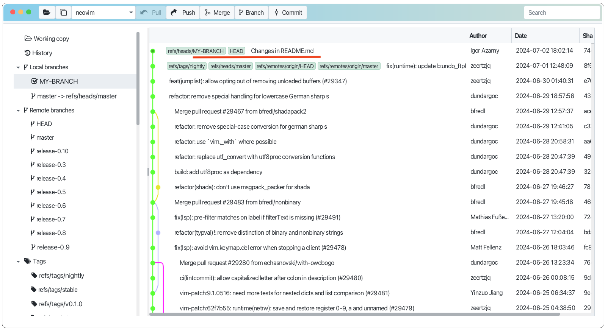Collapse the Remote branches section
This screenshot has width=608, height=335.
pos(18,111)
